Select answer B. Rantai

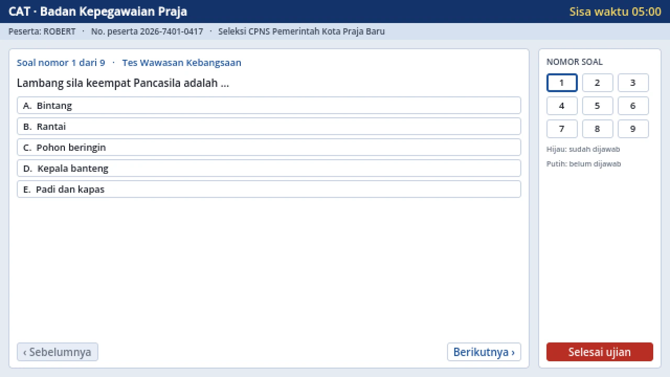tap(269, 126)
